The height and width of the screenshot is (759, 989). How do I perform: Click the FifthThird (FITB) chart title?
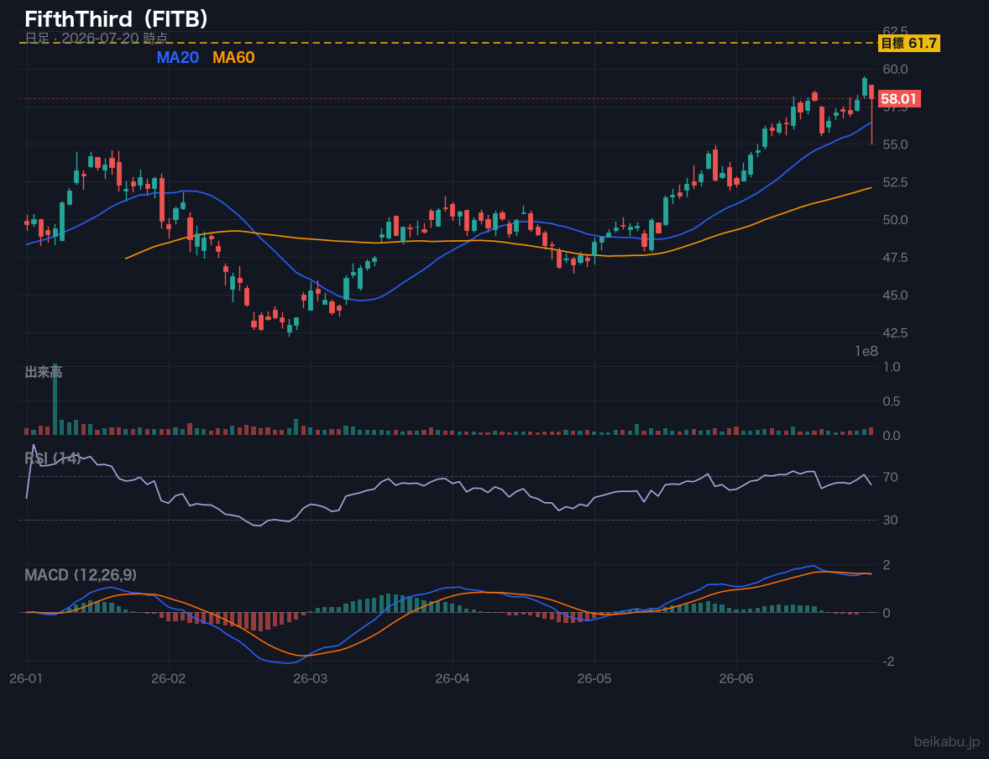[x=117, y=18]
